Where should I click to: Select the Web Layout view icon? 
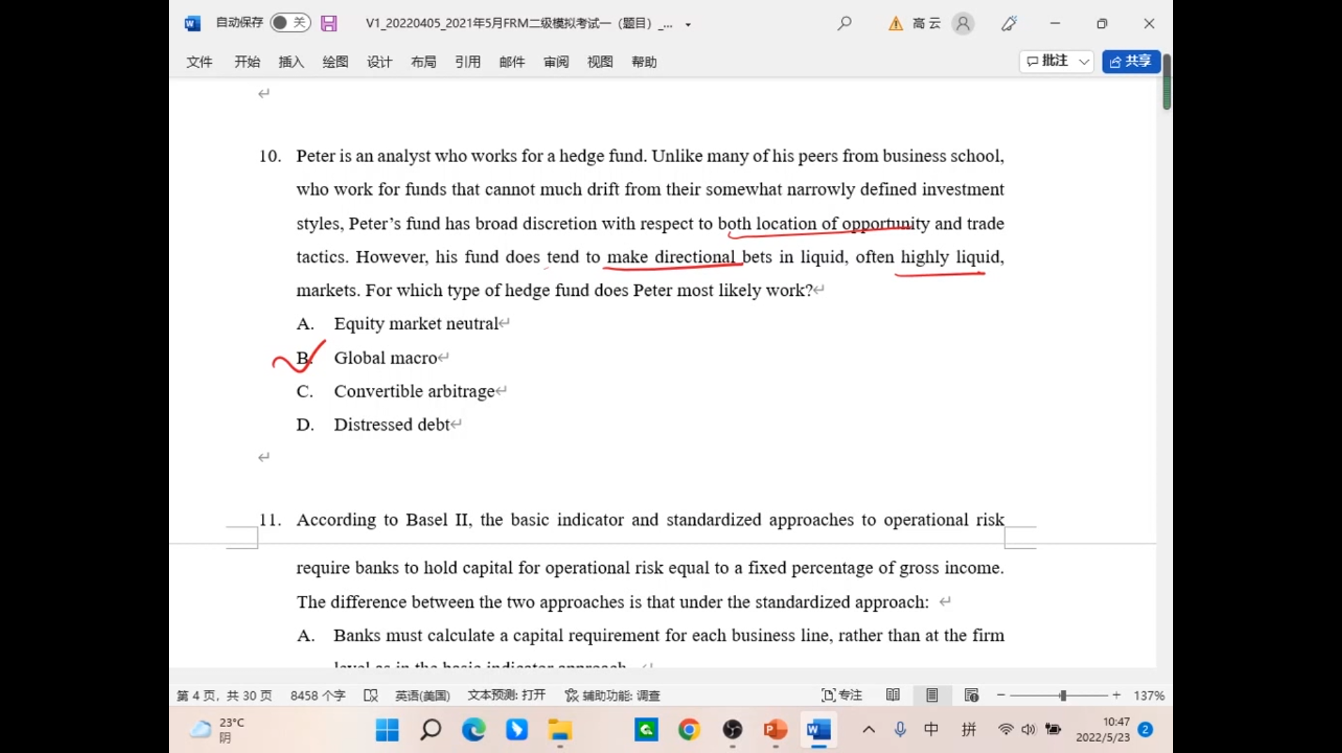click(971, 695)
